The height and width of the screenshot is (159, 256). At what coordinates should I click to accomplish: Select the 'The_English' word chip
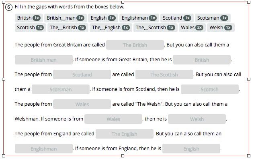(x=111, y=28)
